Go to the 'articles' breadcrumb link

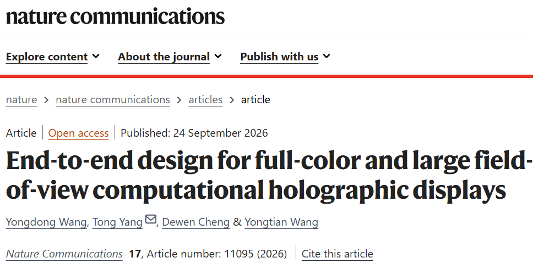point(205,100)
